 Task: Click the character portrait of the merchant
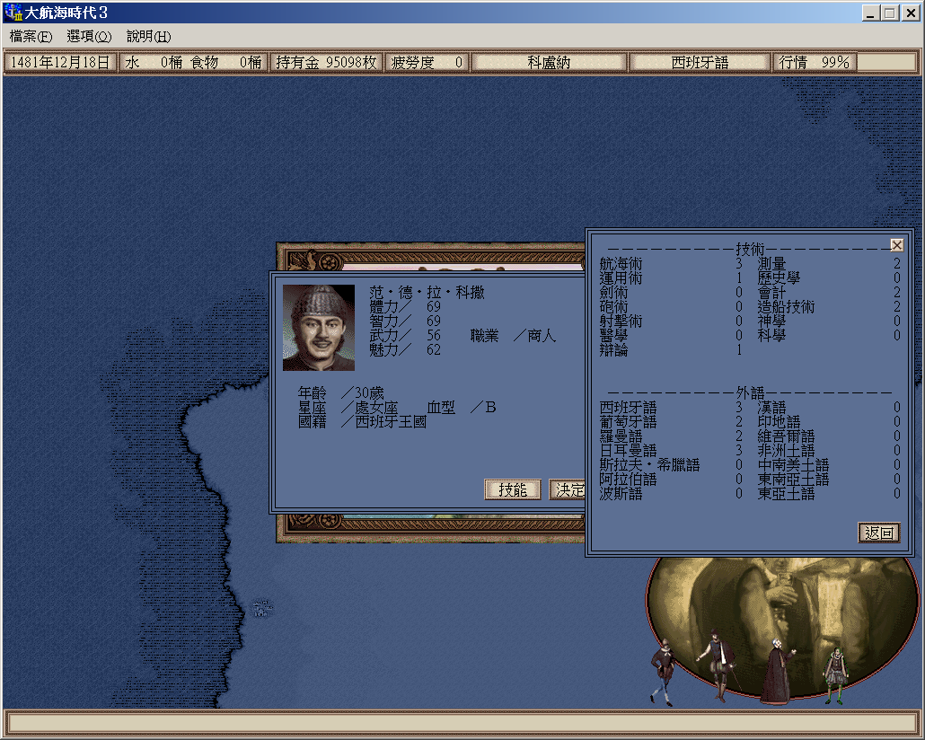click(319, 328)
